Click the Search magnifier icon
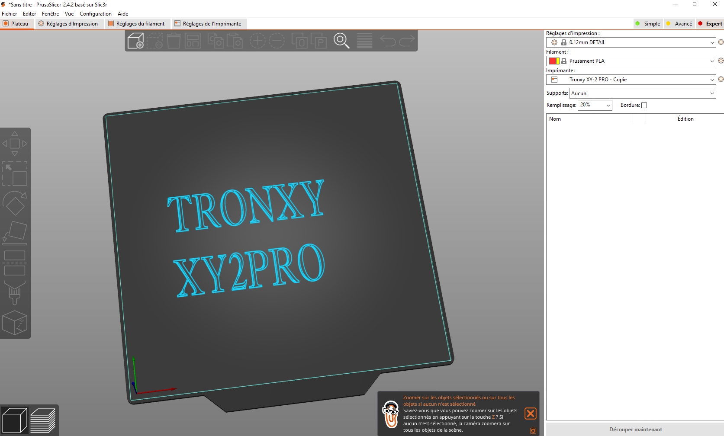Image resolution: width=724 pixels, height=436 pixels. [x=341, y=41]
